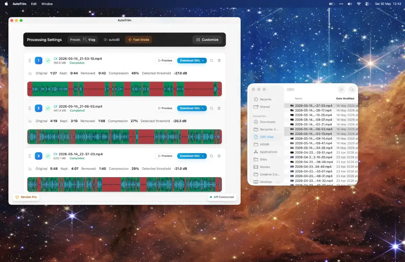This screenshot has height=262, width=405.
Task: Sort Finder list by Date Modified header
Action: point(346,98)
